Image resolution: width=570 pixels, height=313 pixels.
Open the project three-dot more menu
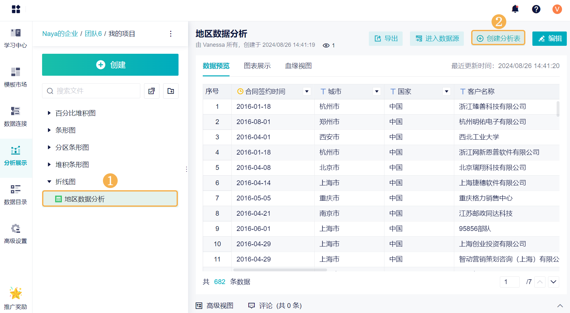click(171, 34)
